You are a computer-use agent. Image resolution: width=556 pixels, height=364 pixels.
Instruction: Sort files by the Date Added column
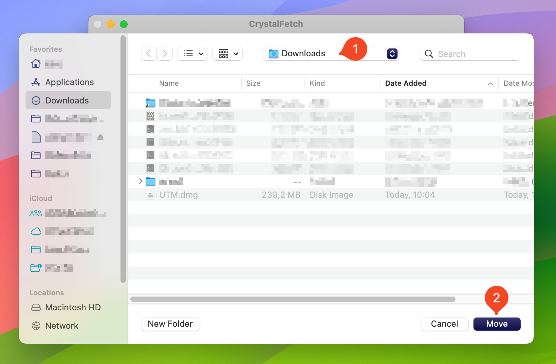pos(406,83)
